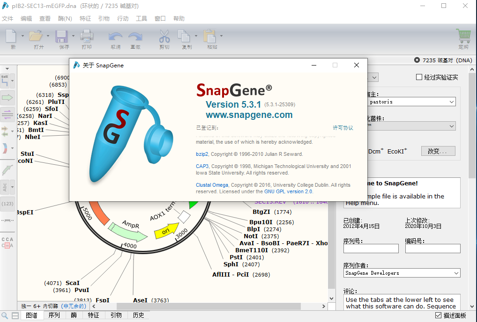The width and height of the screenshot is (477, 322).
Task: Click the (123) numbering sidebar icon
Action: [x=7, y=204]
